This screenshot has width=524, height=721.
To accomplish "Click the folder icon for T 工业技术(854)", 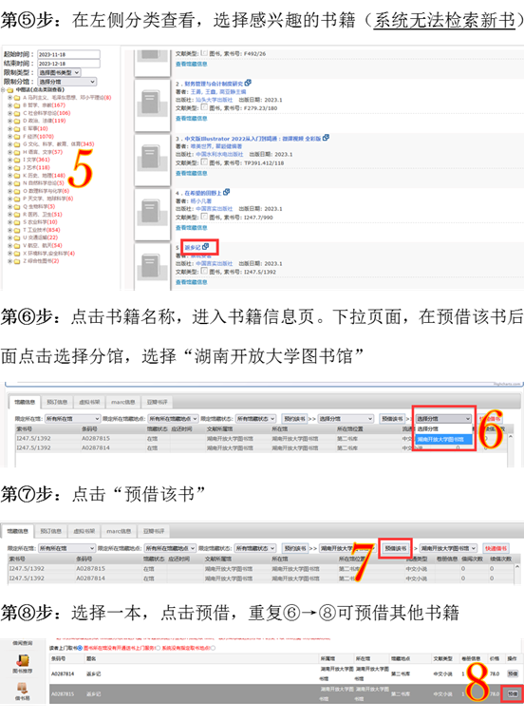I will [x=17, y=230].
